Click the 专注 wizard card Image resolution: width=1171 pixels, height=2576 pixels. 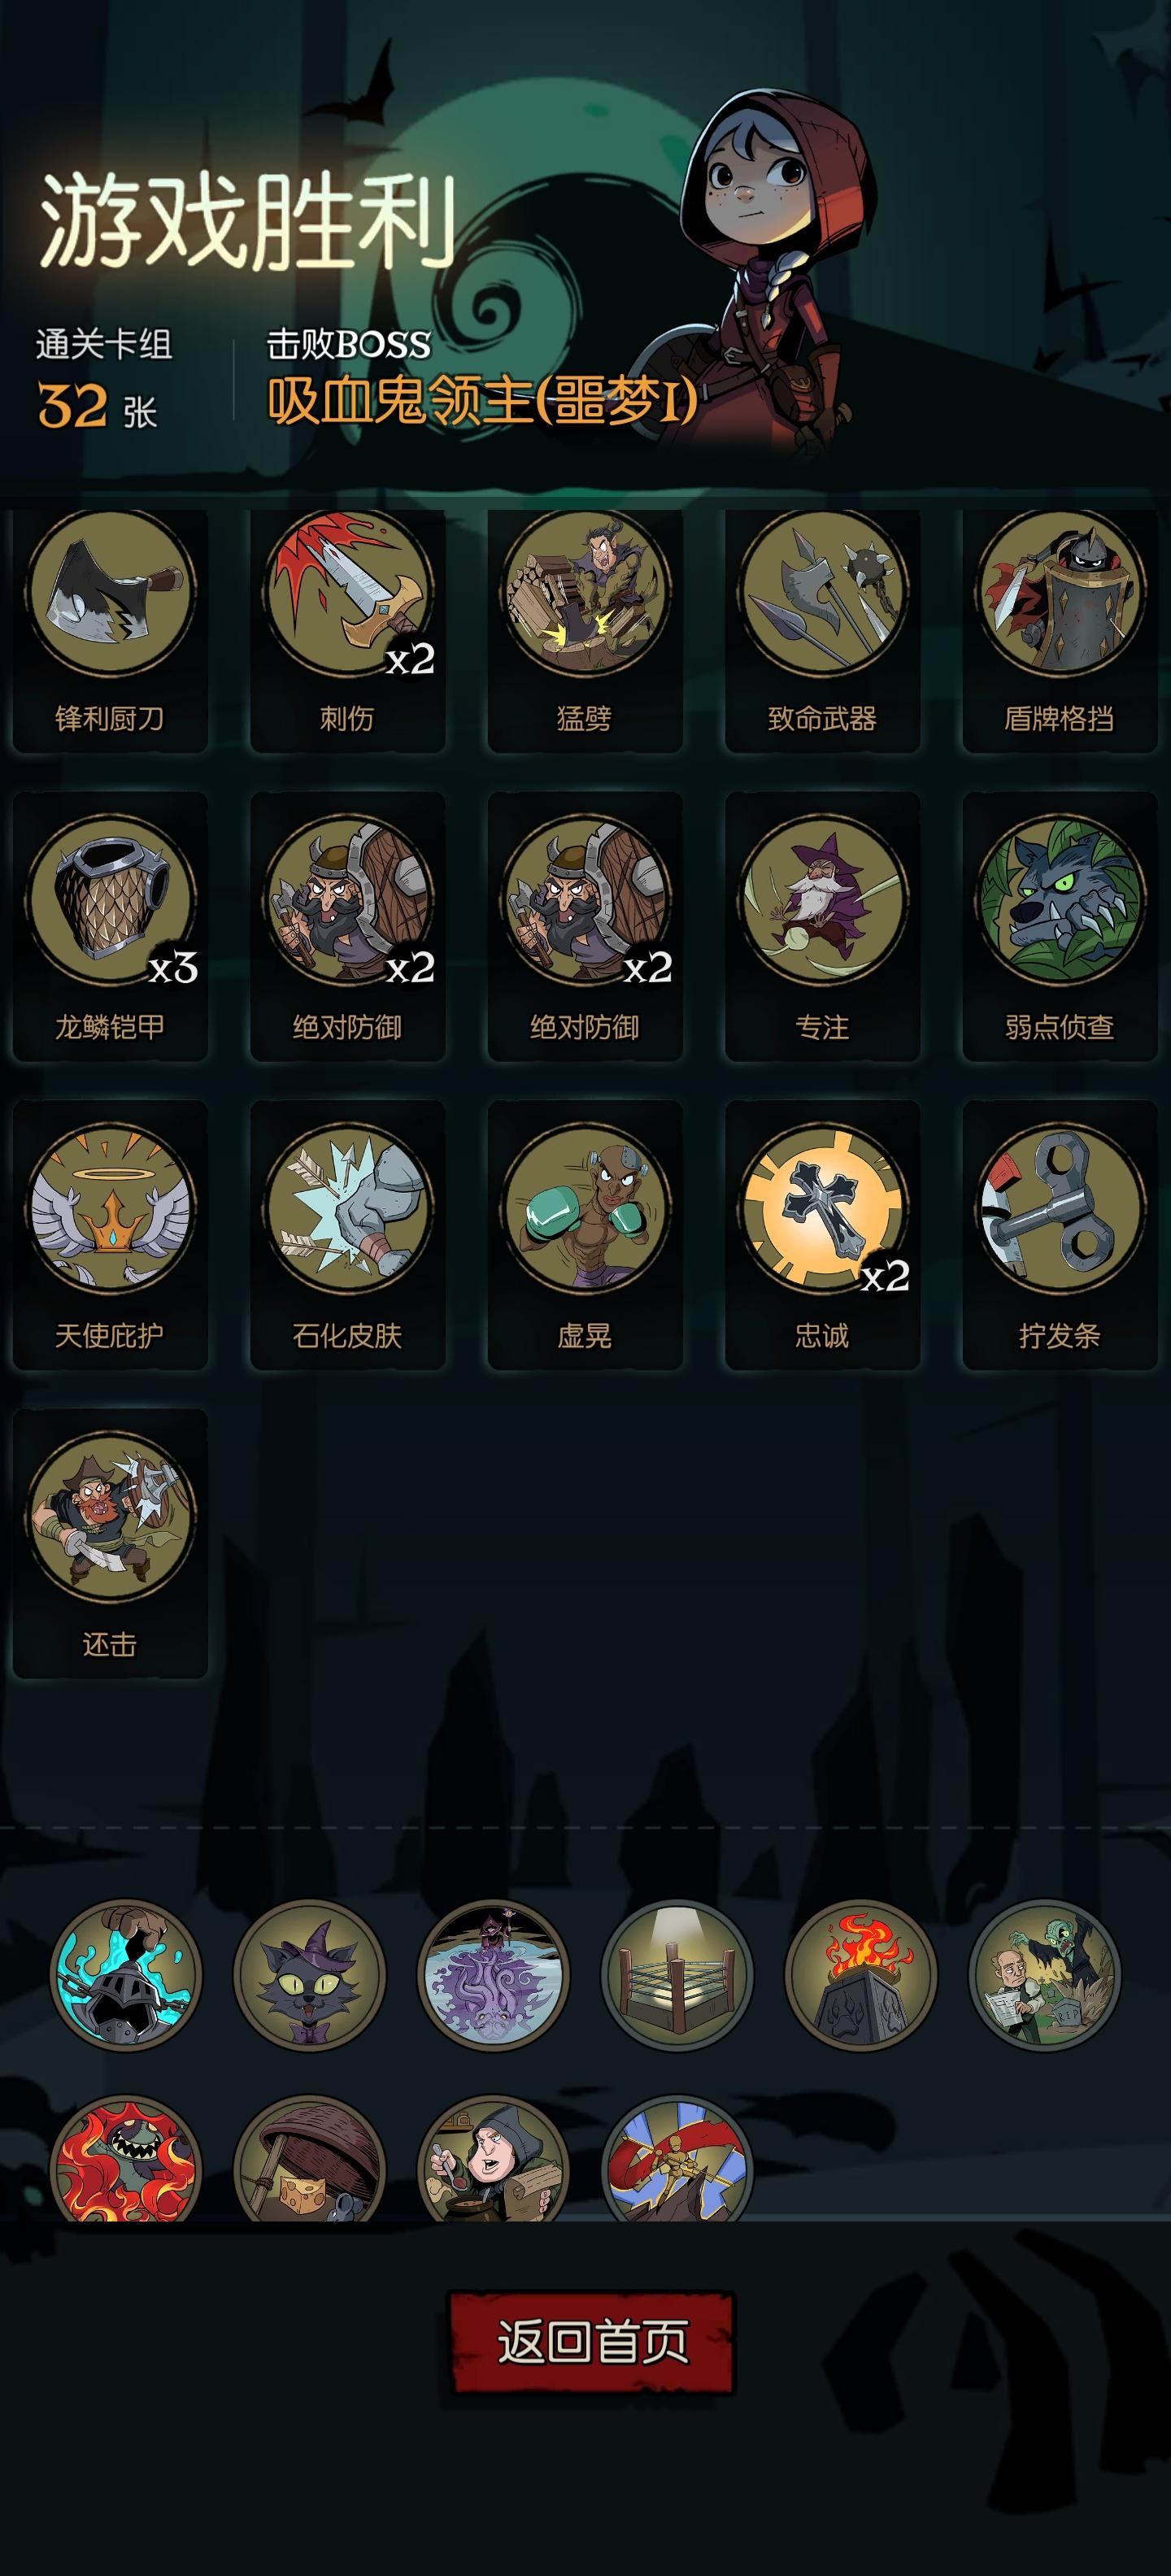(x=822, y=926)
